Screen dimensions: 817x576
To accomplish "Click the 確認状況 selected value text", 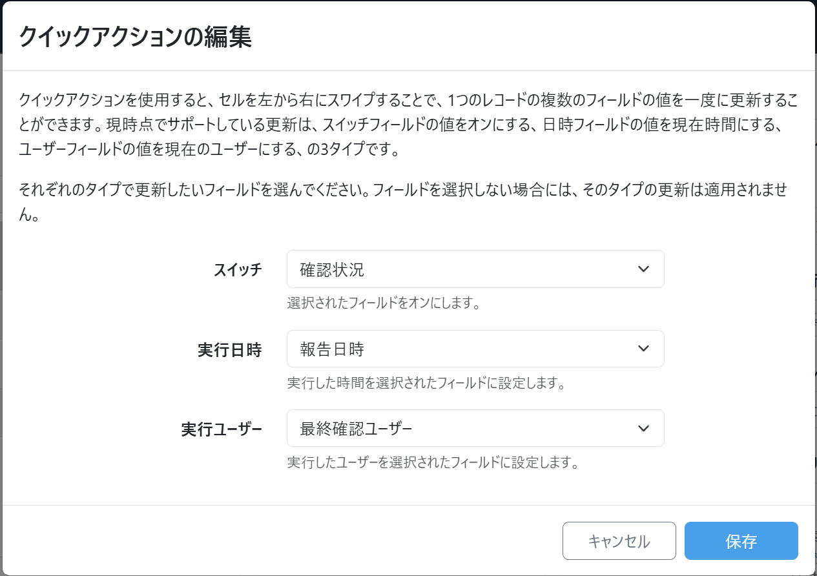I will pos(332,269).
